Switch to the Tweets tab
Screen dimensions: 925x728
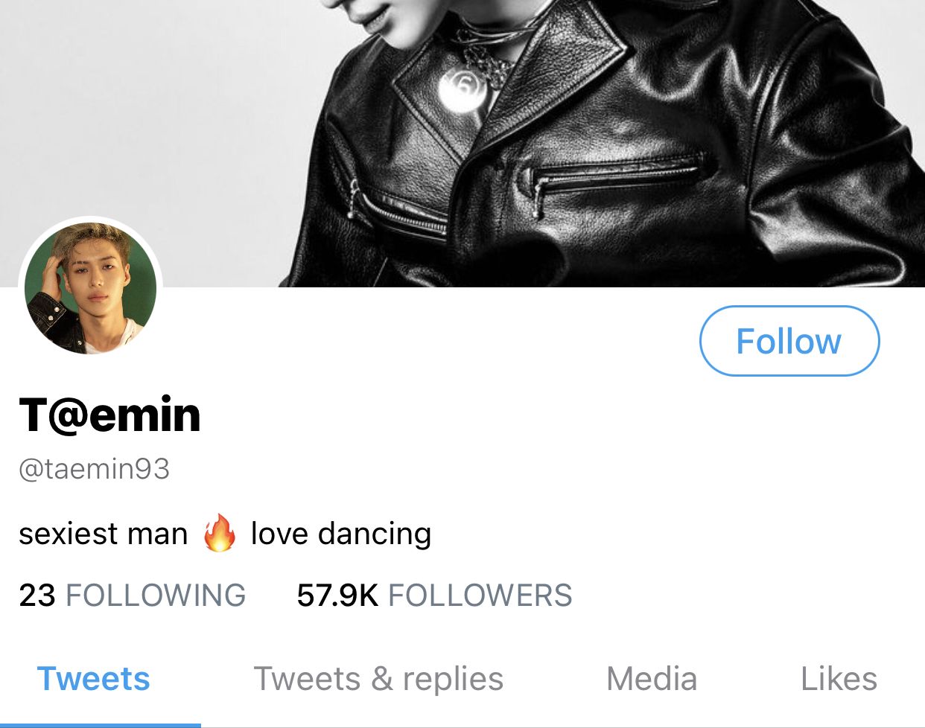[x=94, y=679]
